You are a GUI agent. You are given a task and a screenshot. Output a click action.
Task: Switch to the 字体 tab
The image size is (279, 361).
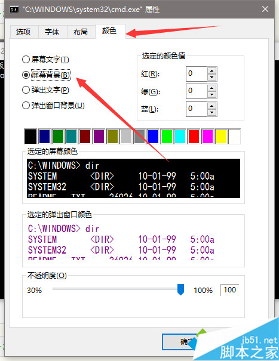click(52, 32)
